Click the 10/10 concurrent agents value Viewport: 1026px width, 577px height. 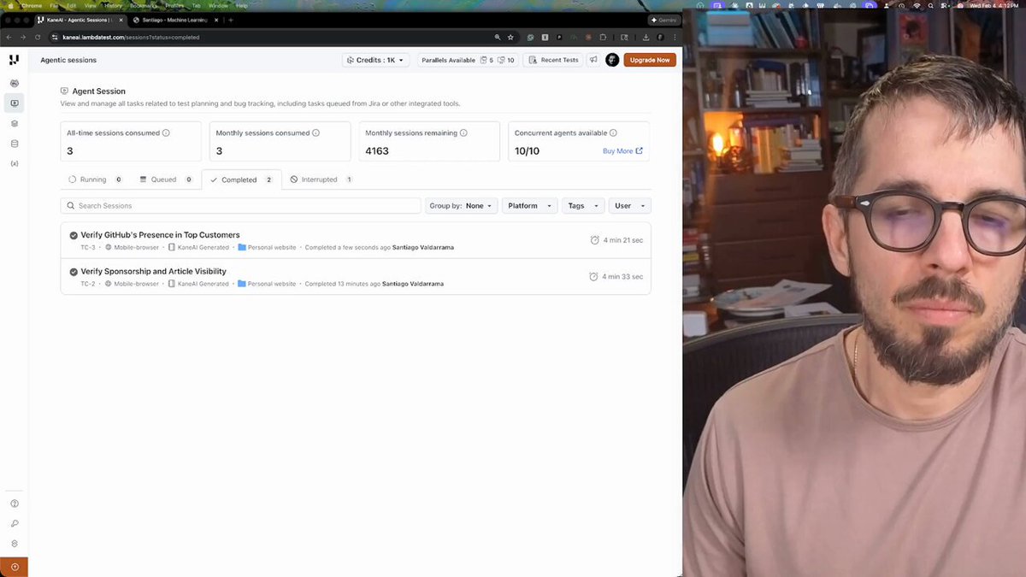(x=527, y=151)
